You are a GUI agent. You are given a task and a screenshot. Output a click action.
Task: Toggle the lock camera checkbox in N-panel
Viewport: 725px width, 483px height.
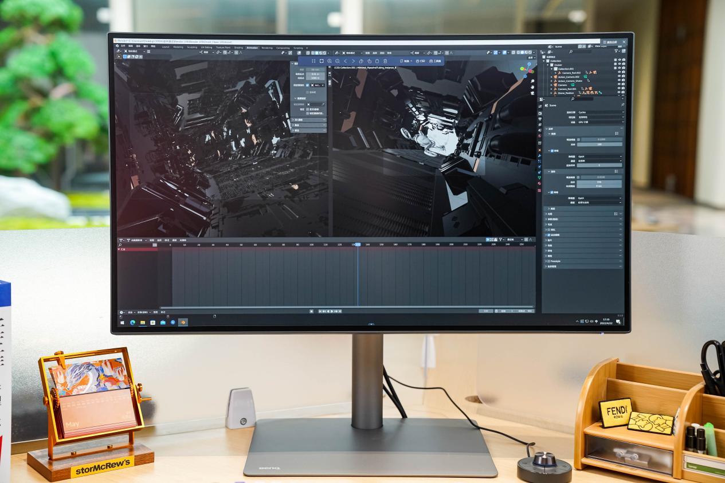click(307, 113)
